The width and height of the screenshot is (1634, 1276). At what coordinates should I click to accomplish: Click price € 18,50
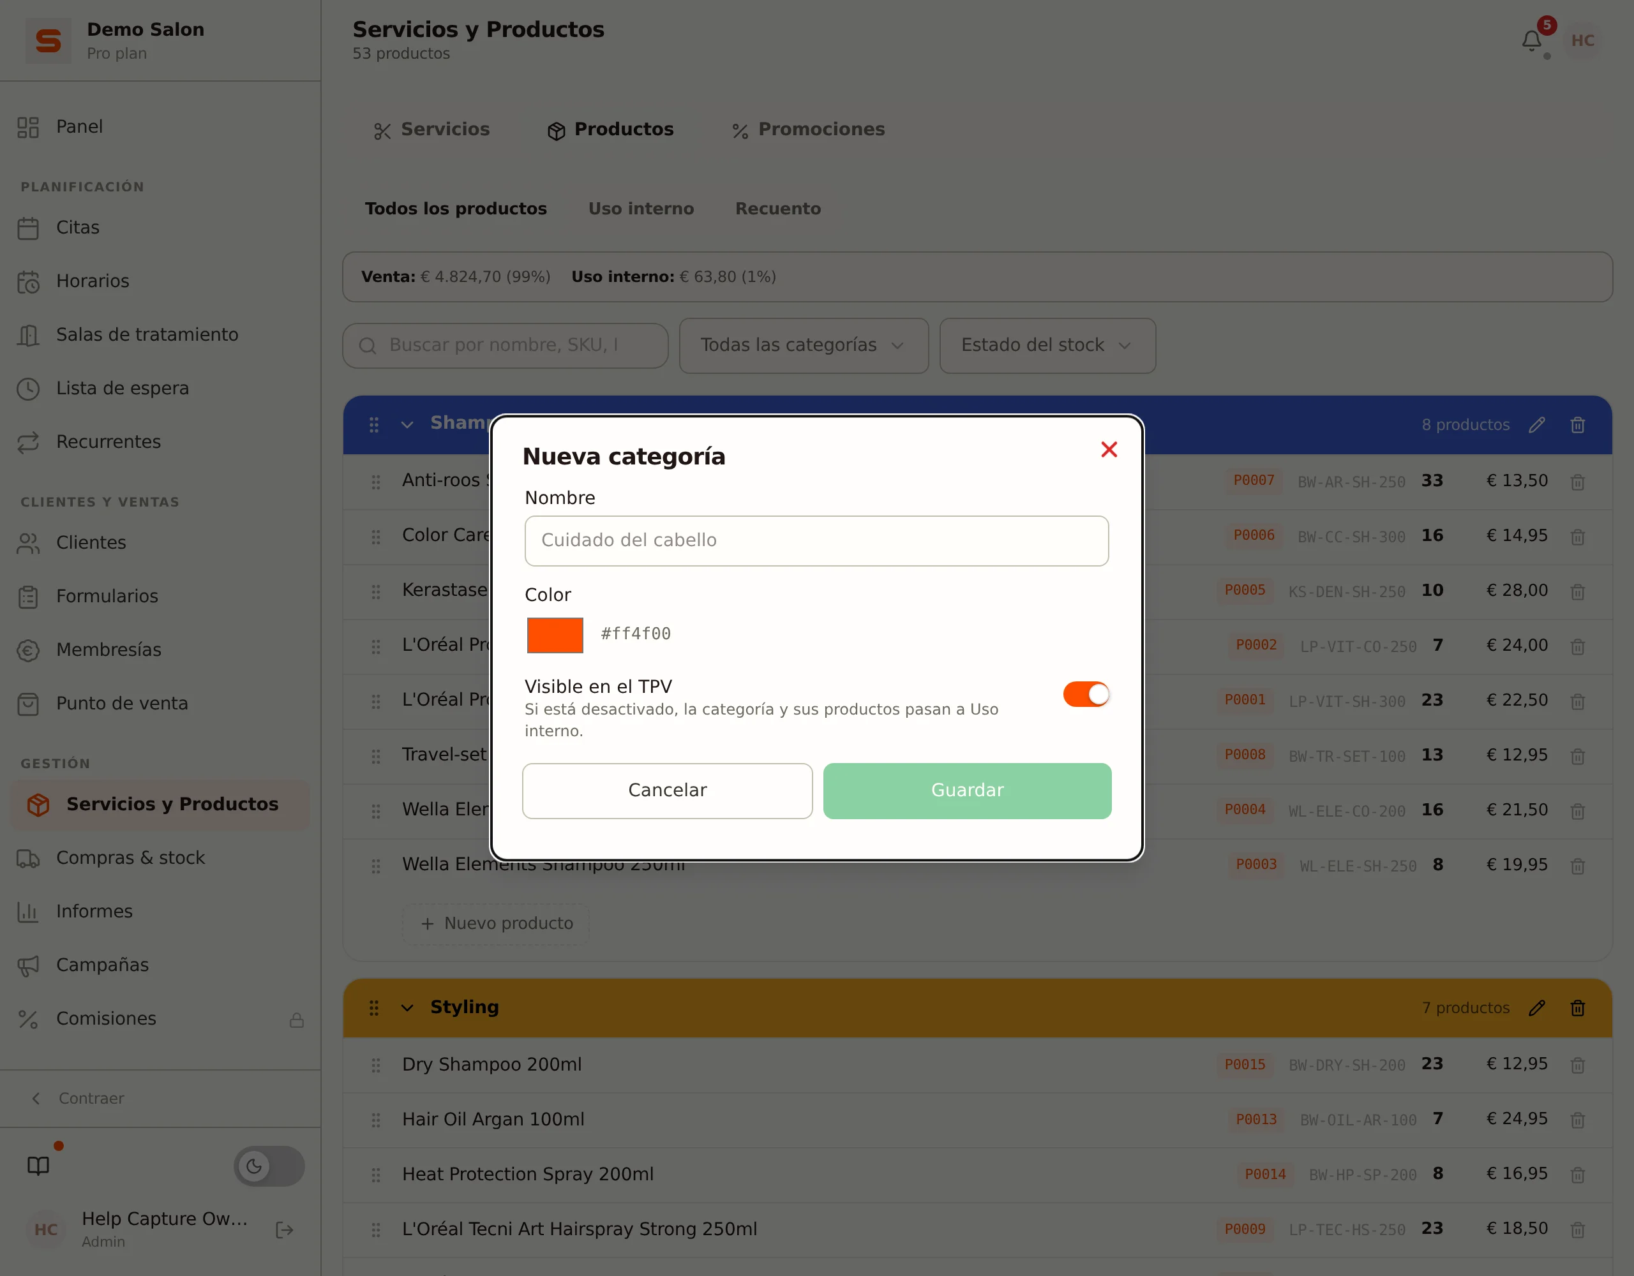[x=1517, y=1229]
